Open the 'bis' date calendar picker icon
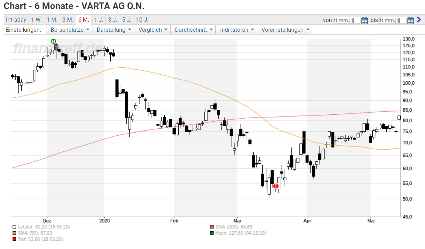The width and height of the screenshot is (425, 249). point(410,20)
